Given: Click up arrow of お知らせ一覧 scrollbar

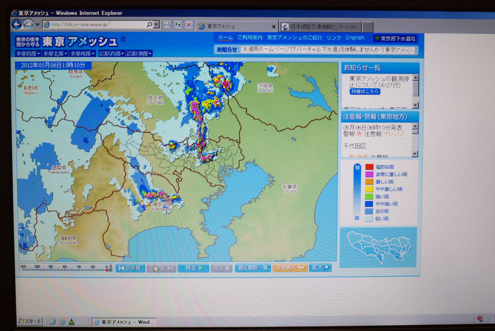Looking at the screenshot, I should (x=415, y=77).
